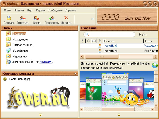Collapse Ключевые контакты panel arrow
The image size is (159, 119).
(x=75, y=74)
